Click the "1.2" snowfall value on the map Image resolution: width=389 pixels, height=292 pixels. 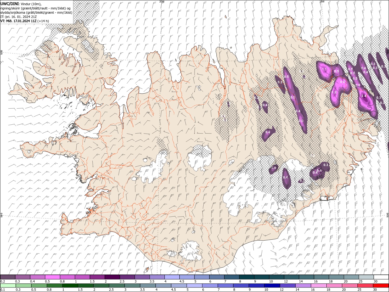[334, 92]
